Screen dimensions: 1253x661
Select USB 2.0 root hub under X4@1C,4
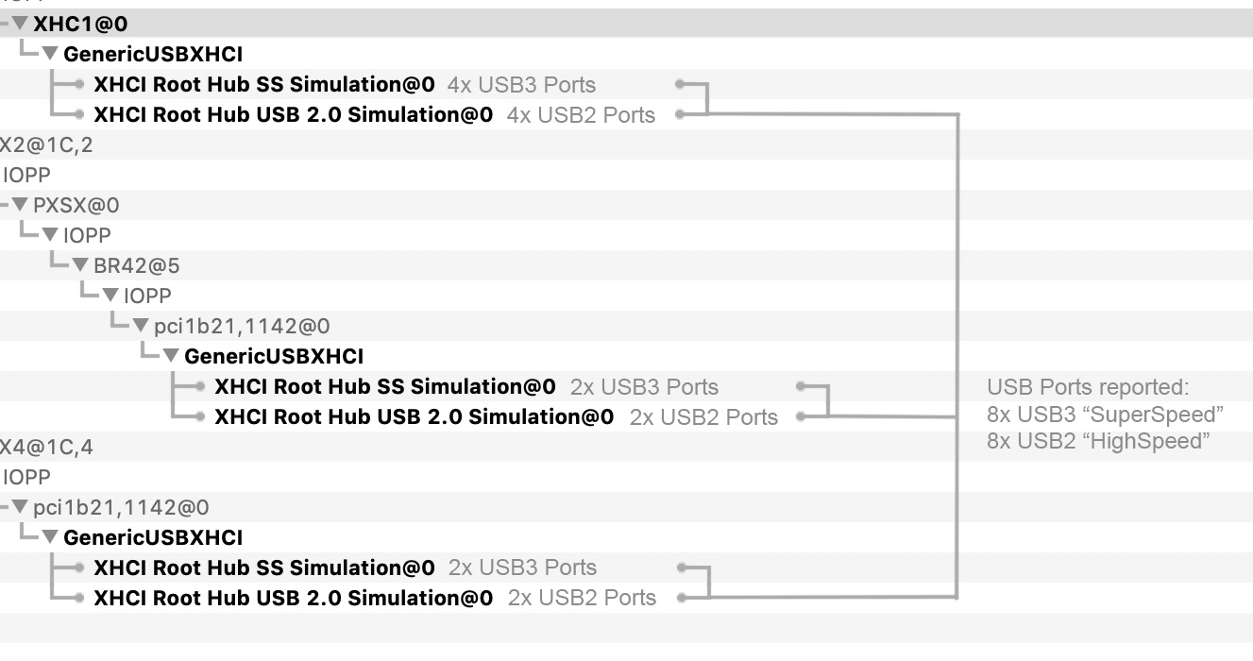293,599
